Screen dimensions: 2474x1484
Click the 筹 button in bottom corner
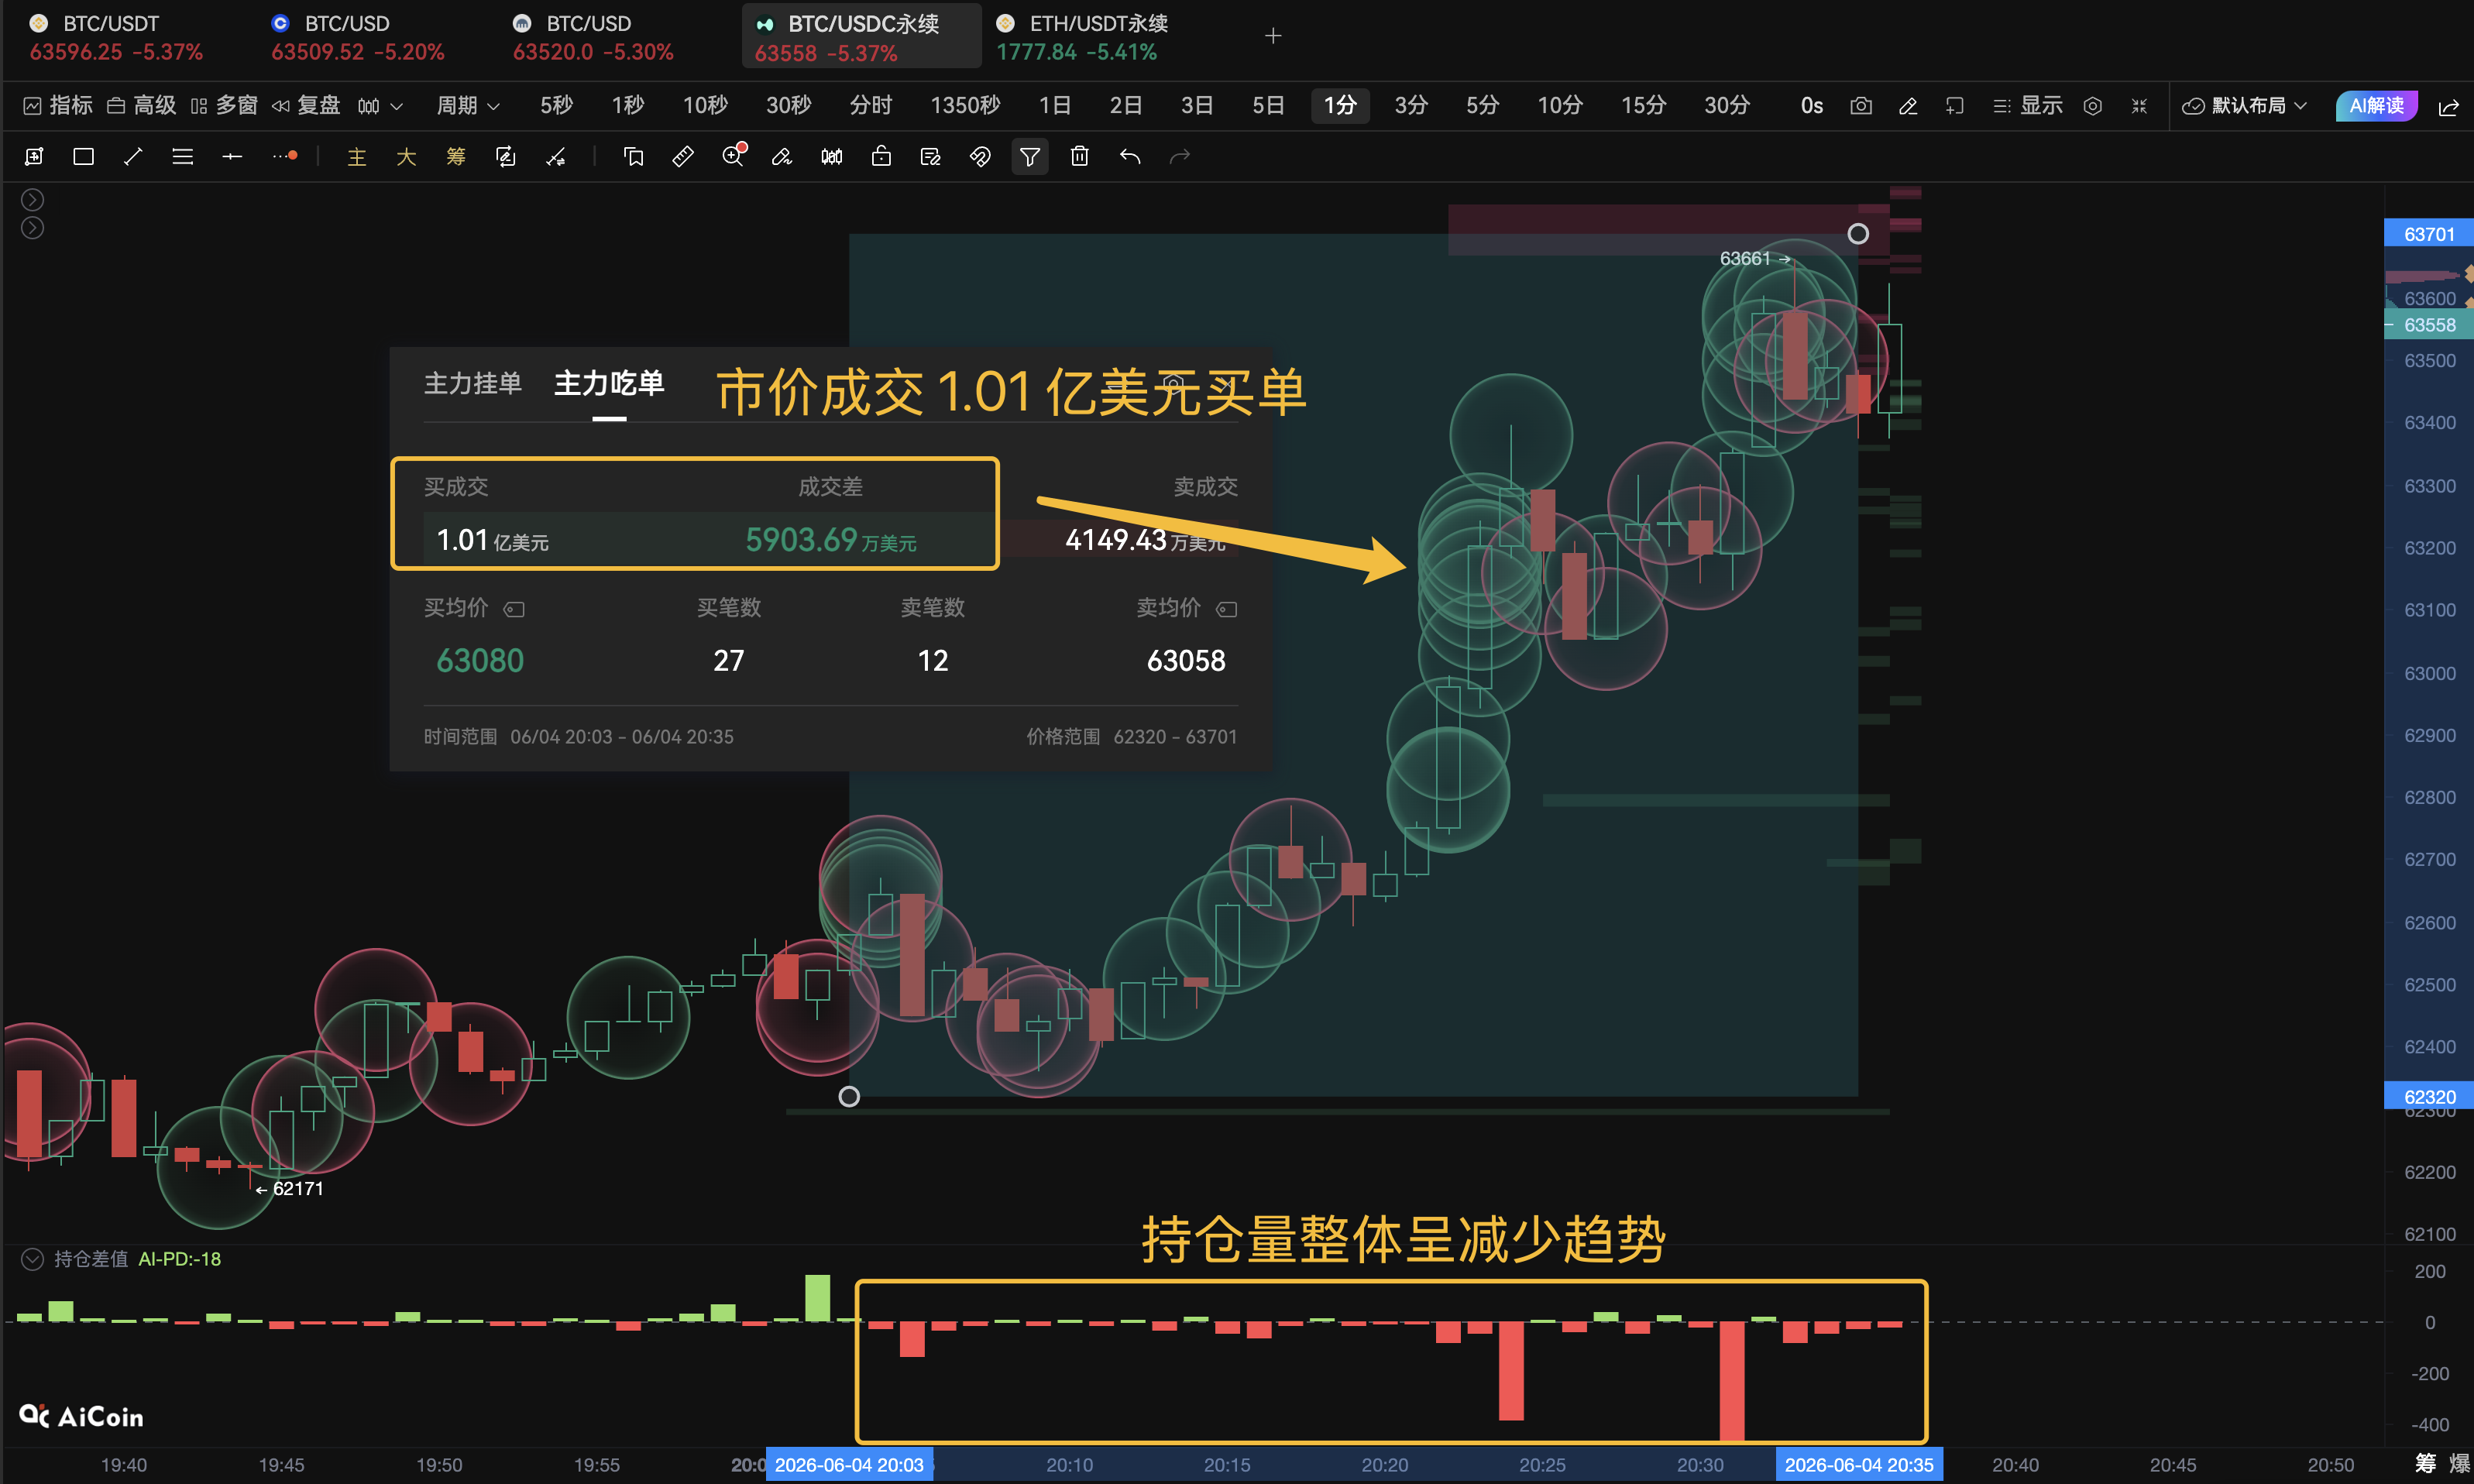(x=2426, y=1463)
